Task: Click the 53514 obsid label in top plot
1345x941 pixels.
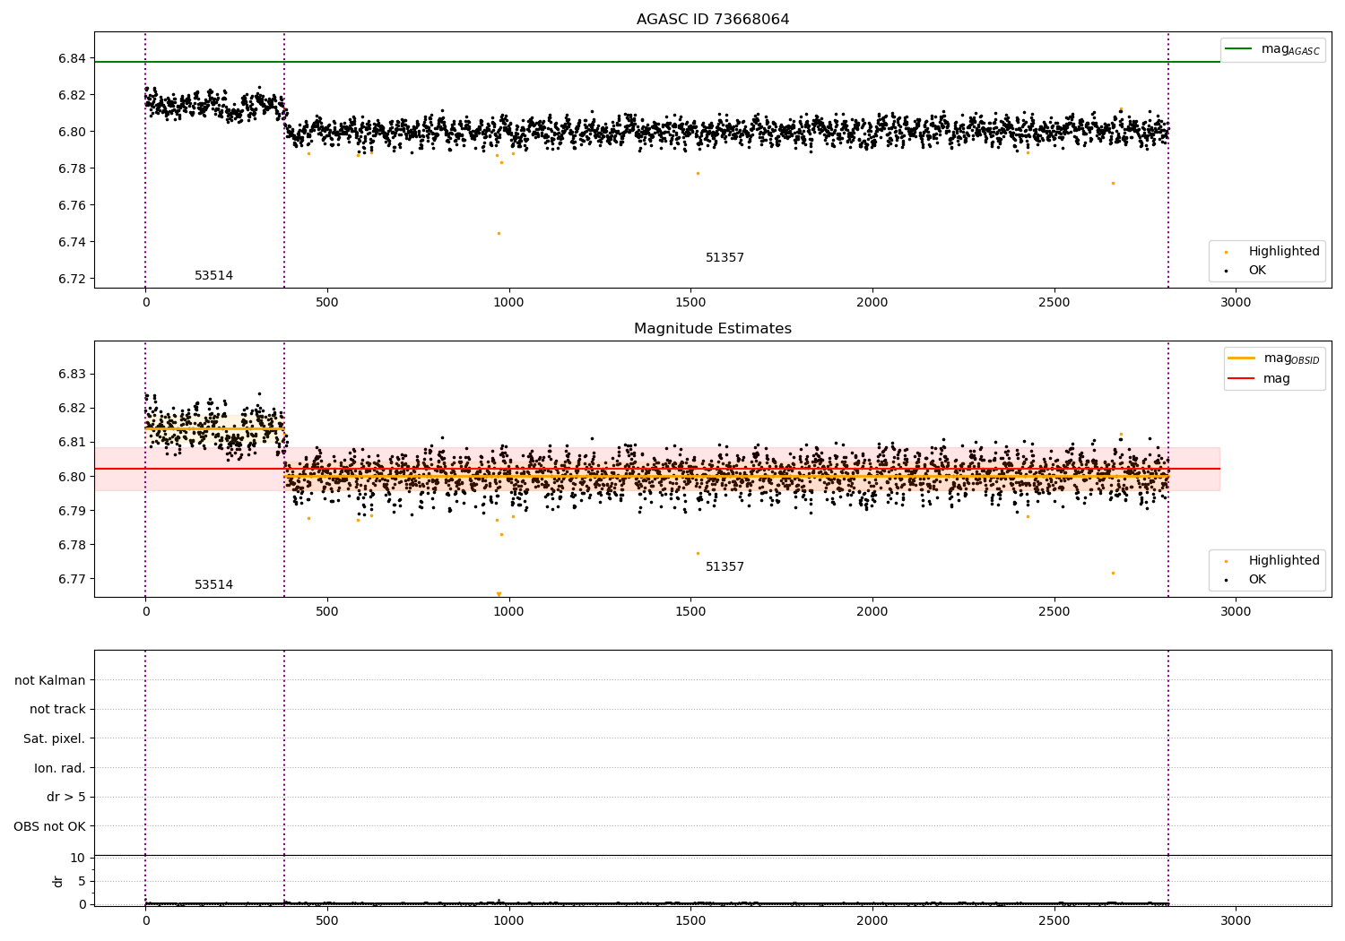Action: [x=213, y=276]
